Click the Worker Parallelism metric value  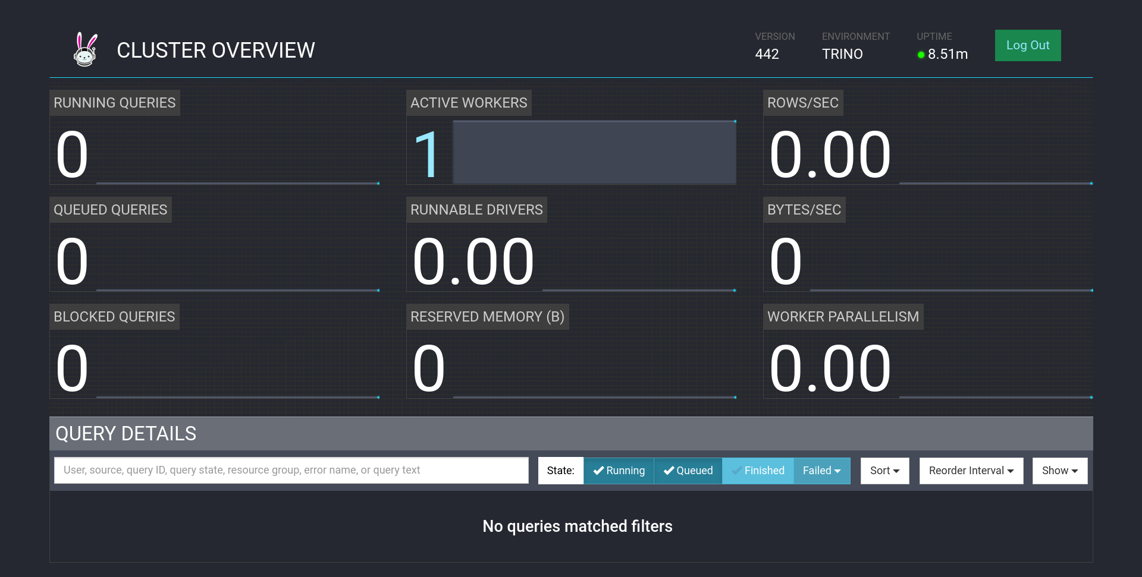830,369
